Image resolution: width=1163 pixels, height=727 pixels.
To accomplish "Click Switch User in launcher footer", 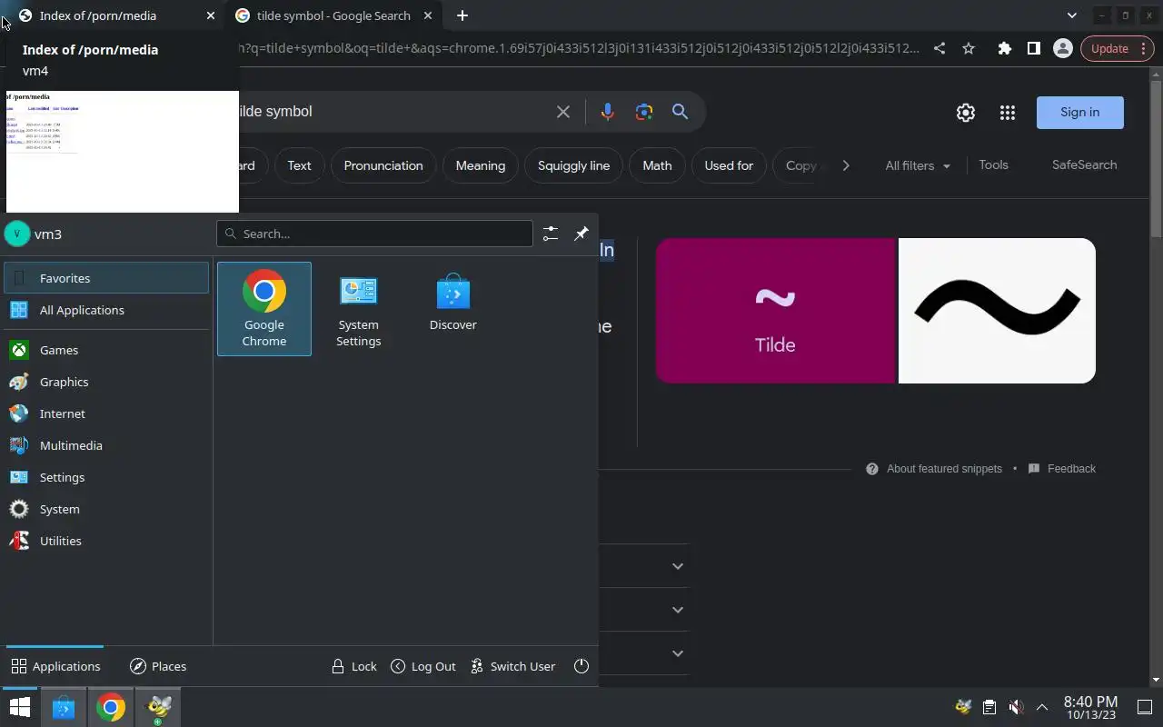I will pyautogui.click(x=512, y=666).
